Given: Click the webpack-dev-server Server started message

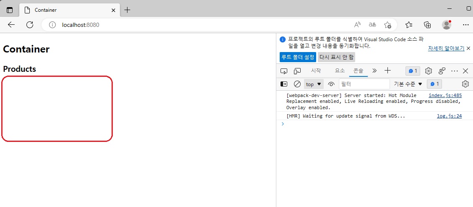Looking at the screenshot, I should [x=374, y=102].
